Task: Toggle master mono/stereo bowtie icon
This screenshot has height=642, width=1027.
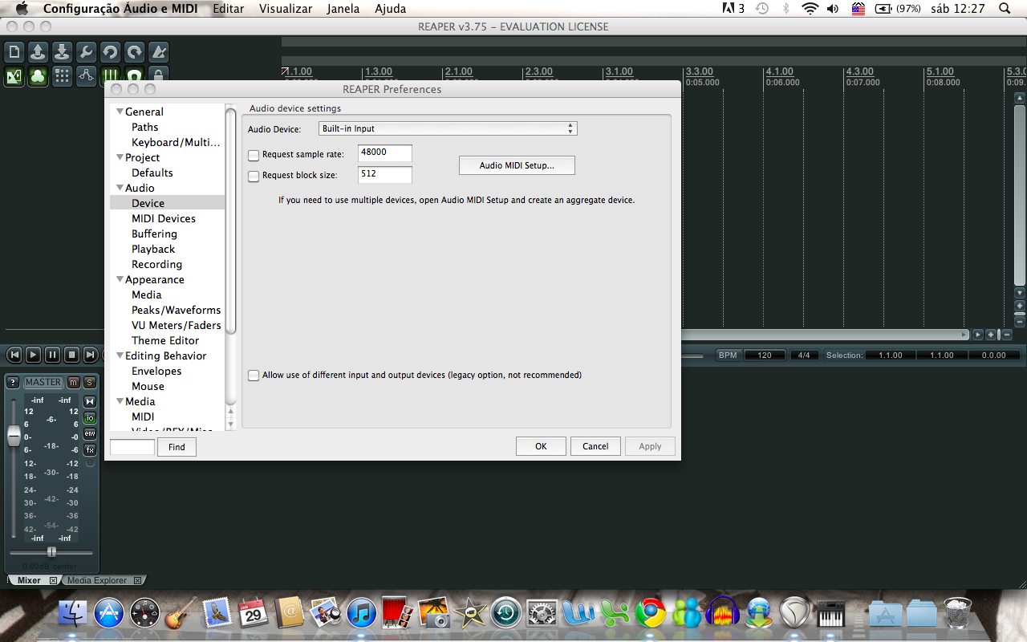Action: pos(90,401)
